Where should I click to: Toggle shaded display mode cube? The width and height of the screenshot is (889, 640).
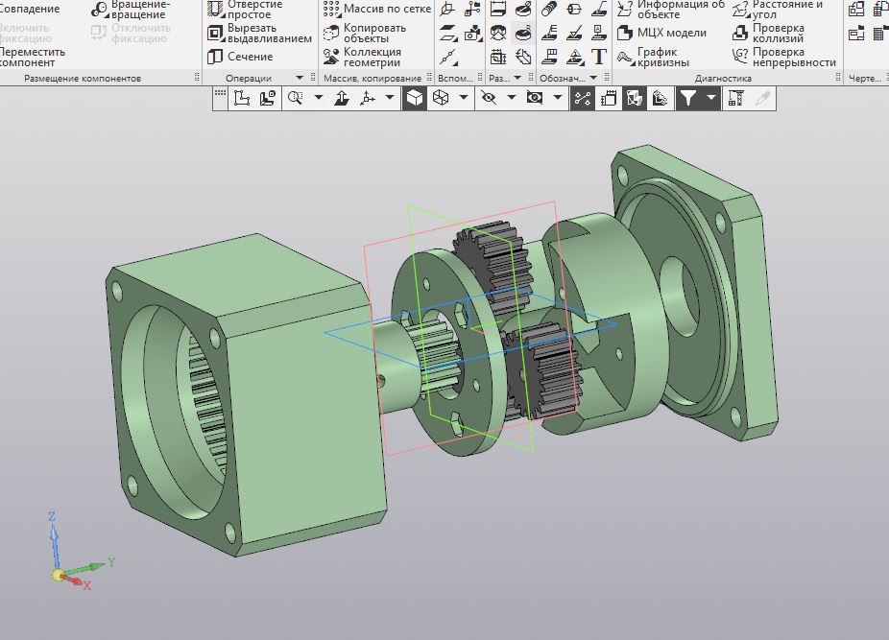coord(415,98)
